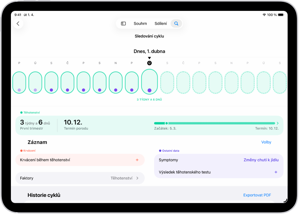Open 3 týdny a 6 dnů summary
The height and width of the screenshot is (214, 299).
point(35,122)
